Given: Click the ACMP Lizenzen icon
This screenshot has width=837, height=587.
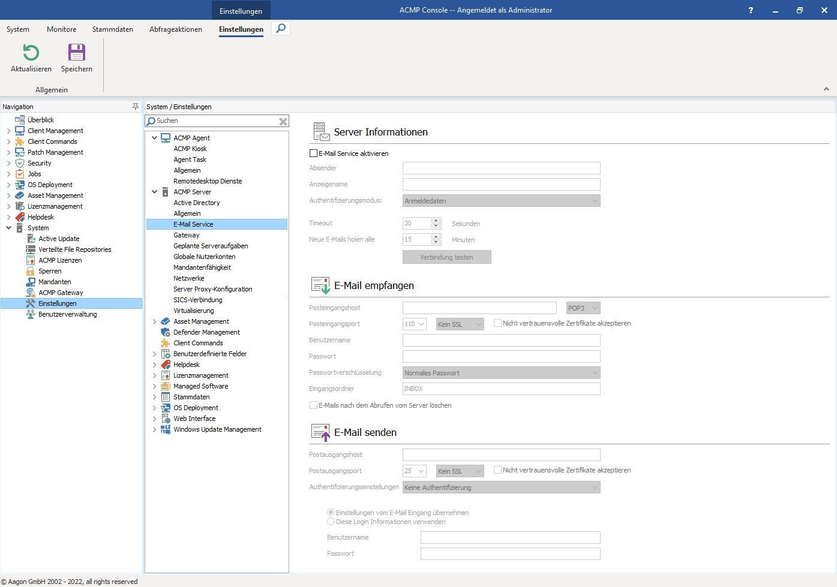Looking at the screenshot, I should [x=31, y=260].
